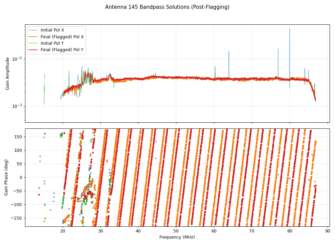Click the x-axis tick label 90
Image resolution: width=335 pixels, height=244 pixels.
point(328,231)
